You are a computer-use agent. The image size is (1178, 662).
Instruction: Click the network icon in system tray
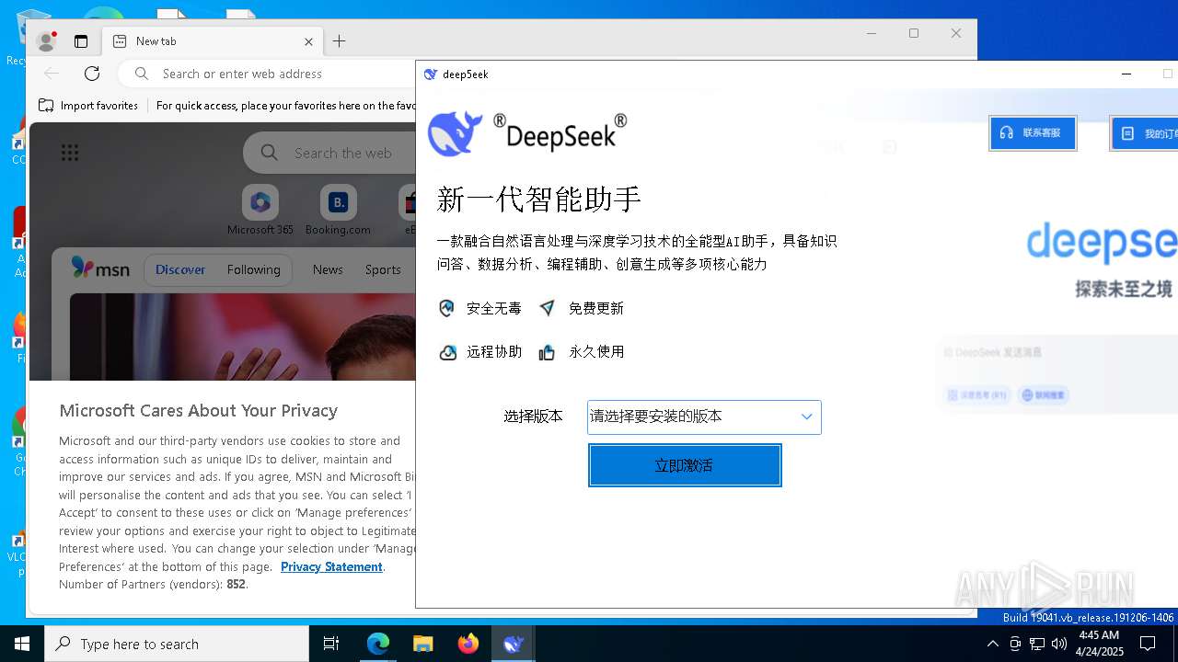(1037, 644)
